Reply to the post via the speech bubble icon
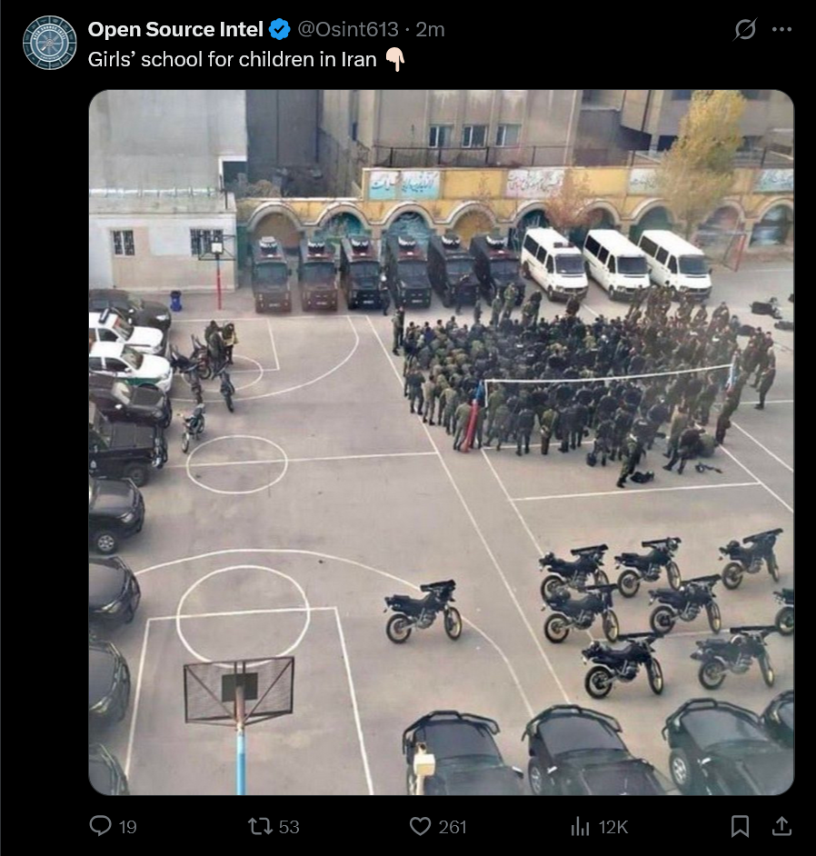 (x=101, y=825)
